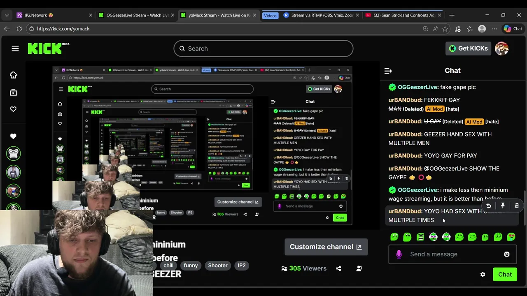Open the browser Favorites list icon
The height and width of the screenshot is (296, 527).
[470, 29]
